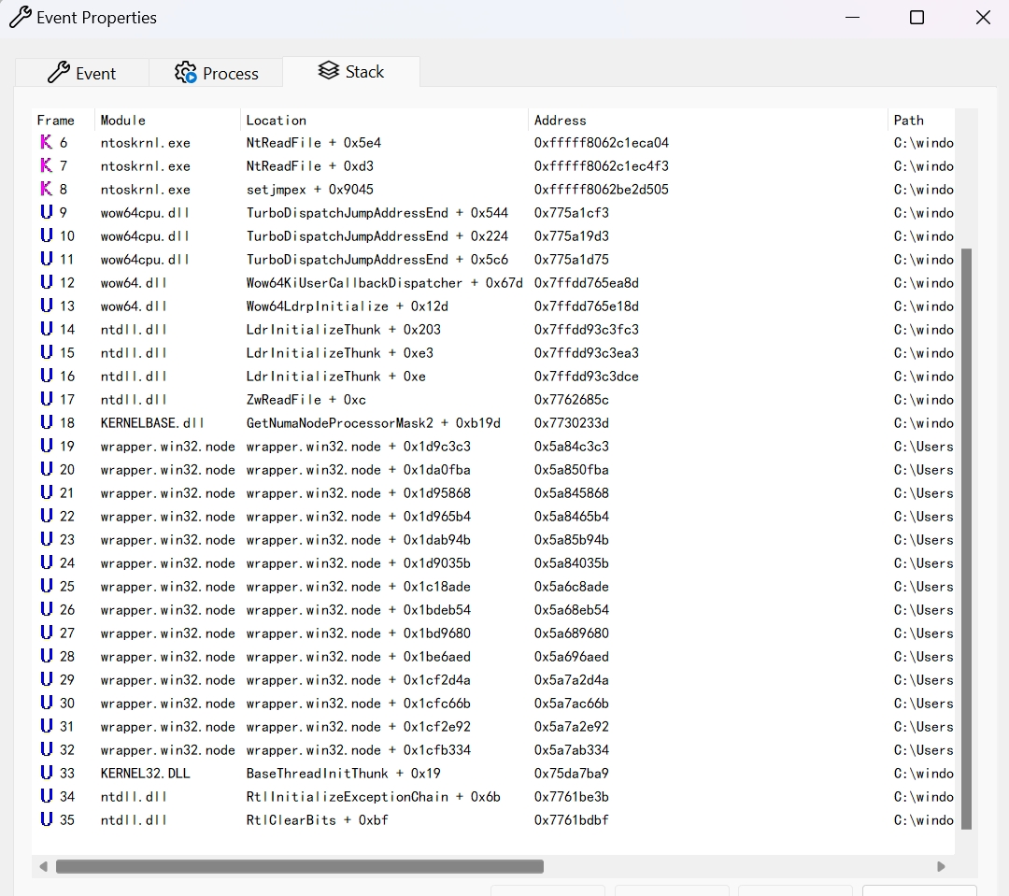Select the Stack tab
Screen dimensions: 1009x896
(351, 71)
